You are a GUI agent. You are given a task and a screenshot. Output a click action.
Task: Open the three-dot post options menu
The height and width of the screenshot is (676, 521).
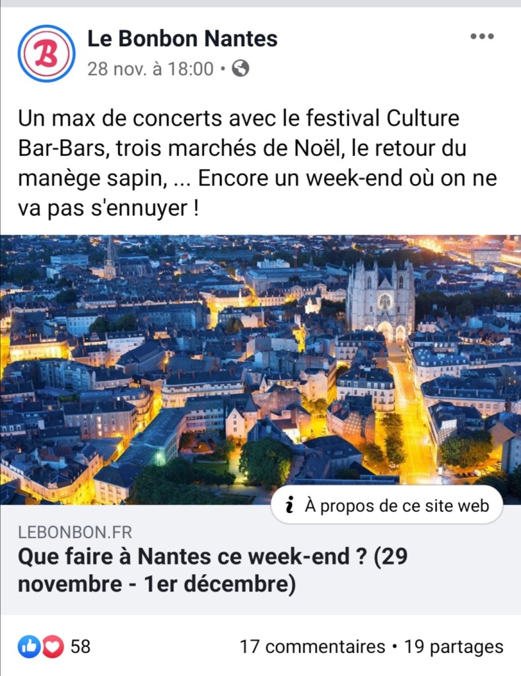482,36
